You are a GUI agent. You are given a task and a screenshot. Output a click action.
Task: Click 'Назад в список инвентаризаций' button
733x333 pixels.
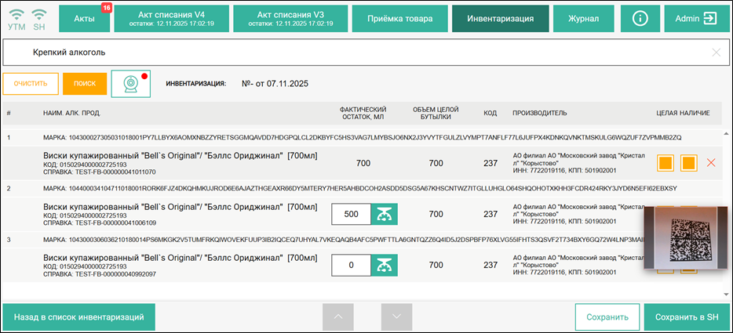pyautogui.click(x=78, y=317)
